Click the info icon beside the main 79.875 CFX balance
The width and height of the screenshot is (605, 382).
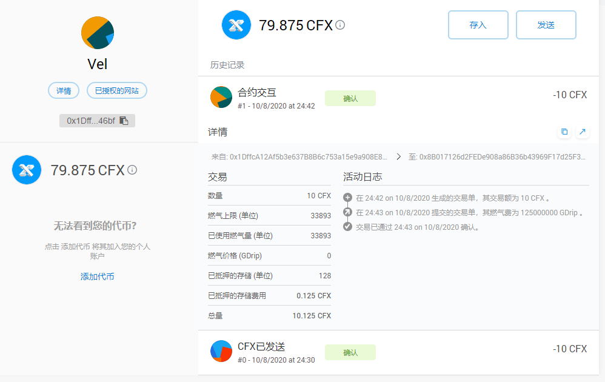click(x=340, y=25)
